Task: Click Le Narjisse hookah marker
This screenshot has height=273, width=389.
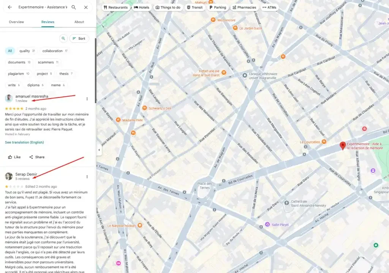Action: tap(140, 226)
